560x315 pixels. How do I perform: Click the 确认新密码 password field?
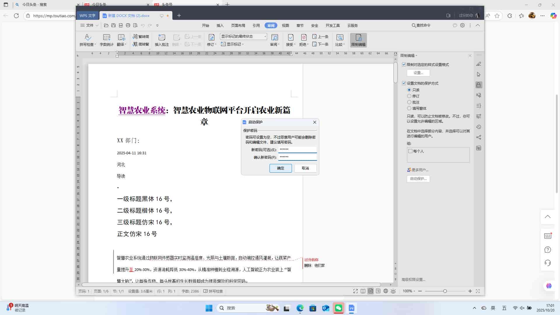pyautogui.click(x=297, y=157)
